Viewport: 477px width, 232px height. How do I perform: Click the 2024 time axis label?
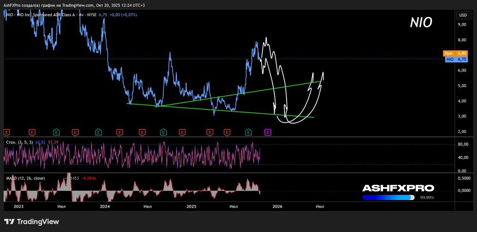[105, 206]
